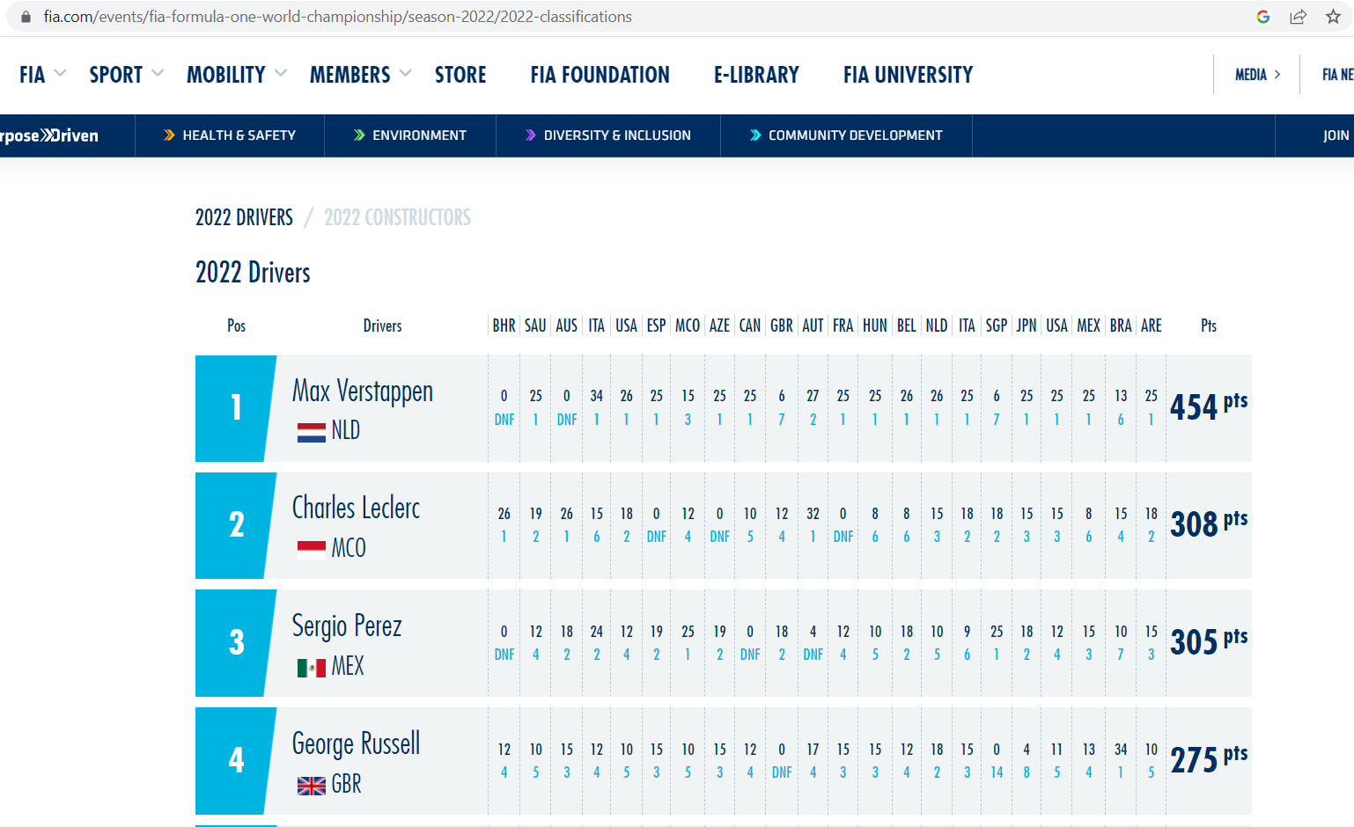Click the Monaco flag beside MCO
This screenshot has height=827, width=1354.
[312, 550]
